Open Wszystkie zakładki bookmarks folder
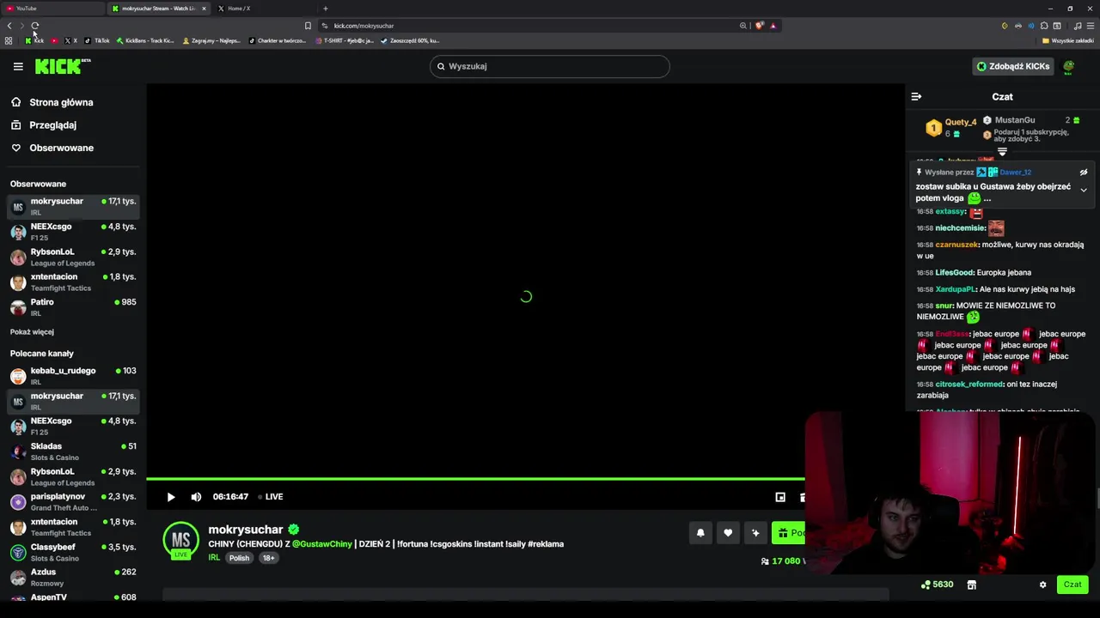This screenshot has height=618, width=1100. 1068,40
